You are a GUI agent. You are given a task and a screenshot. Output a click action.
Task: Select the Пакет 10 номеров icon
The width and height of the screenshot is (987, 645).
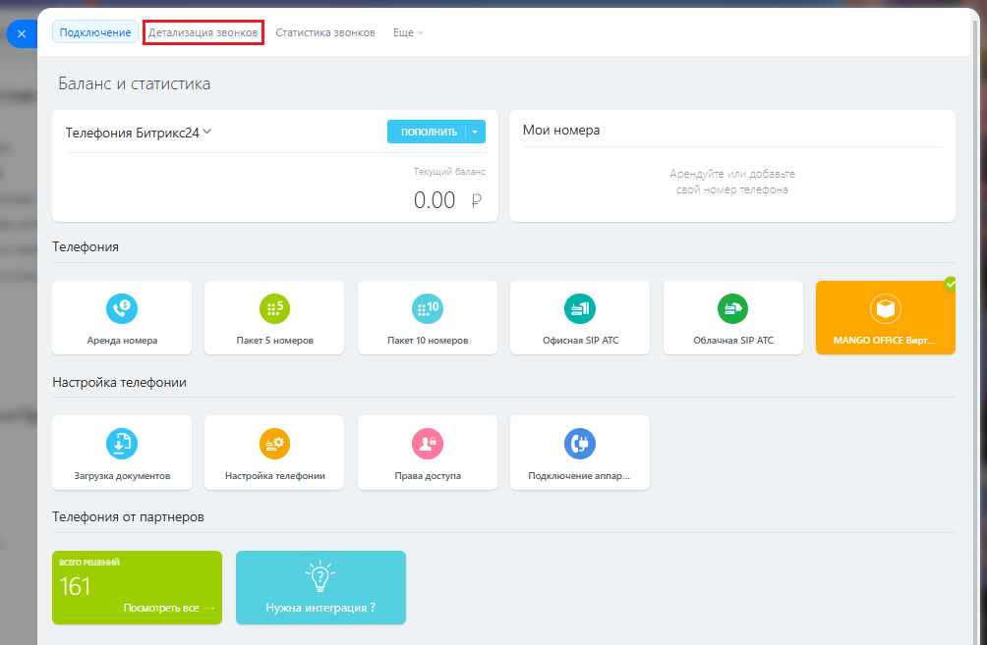(x=428, y=308)
